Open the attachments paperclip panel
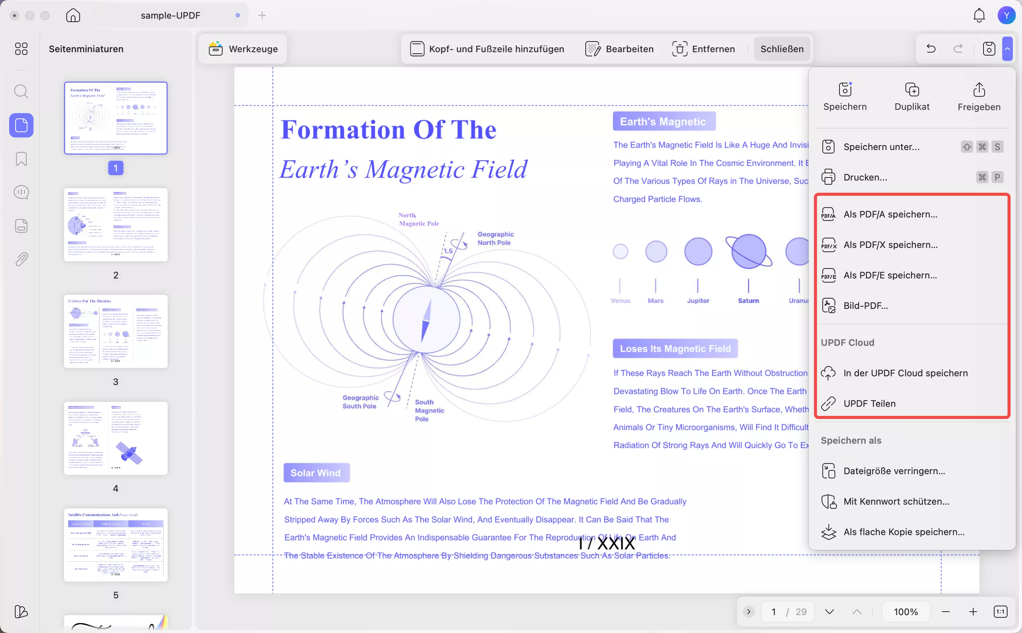 click(21, 260)
